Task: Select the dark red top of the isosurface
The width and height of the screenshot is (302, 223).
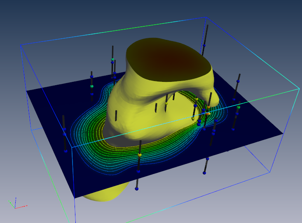Action: [x=168, y=60]
